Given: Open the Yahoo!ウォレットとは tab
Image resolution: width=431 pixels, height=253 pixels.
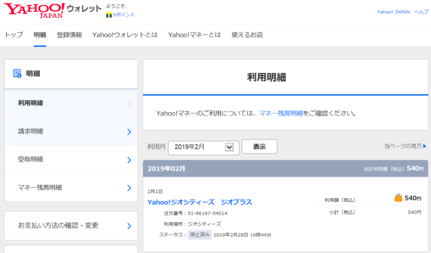Looking at the screenshot, I should coord(125,34).
